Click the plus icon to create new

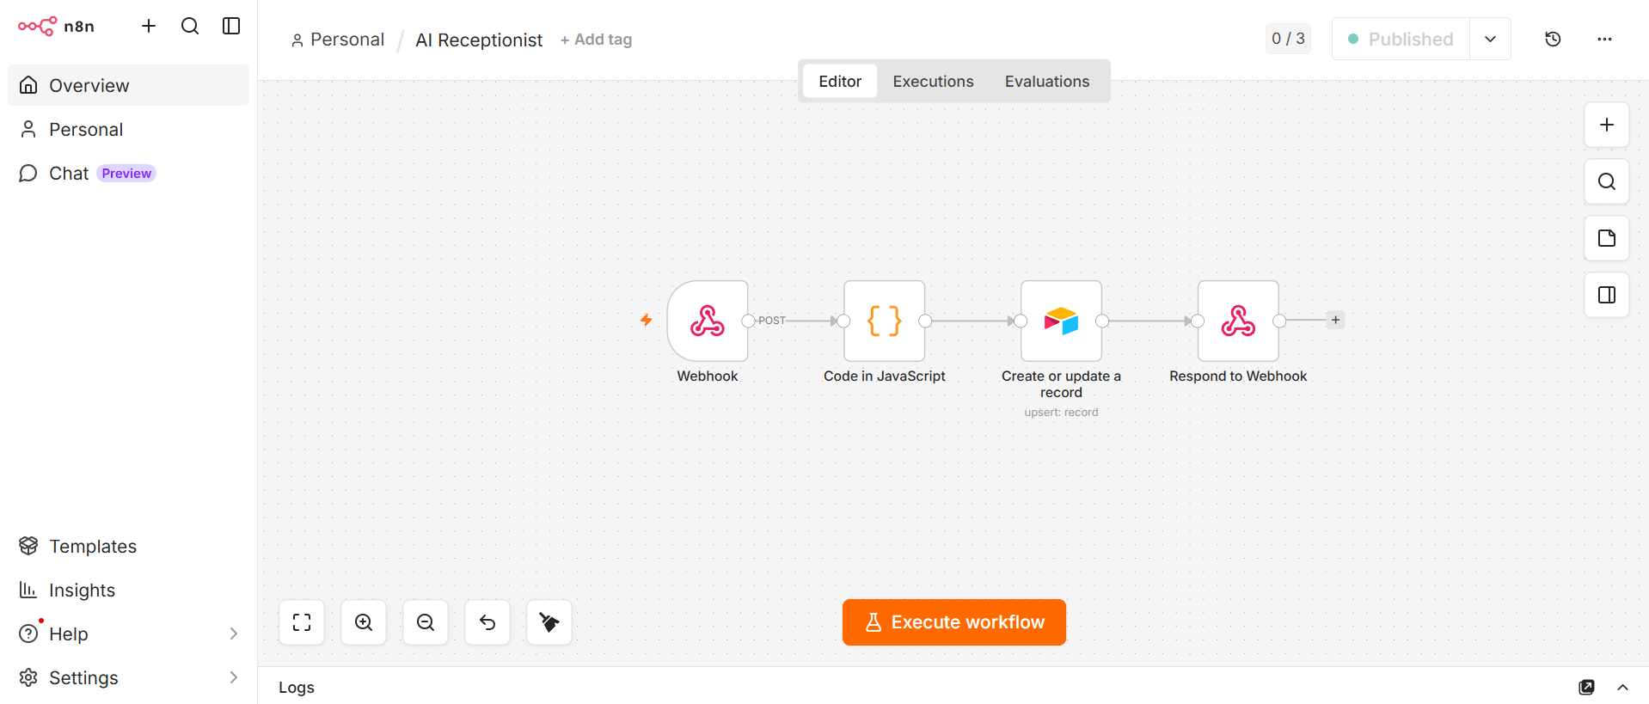click(149, 26)
